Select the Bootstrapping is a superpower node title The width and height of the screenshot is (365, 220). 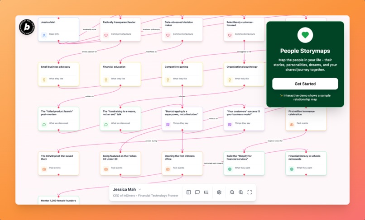pos(182,113)
